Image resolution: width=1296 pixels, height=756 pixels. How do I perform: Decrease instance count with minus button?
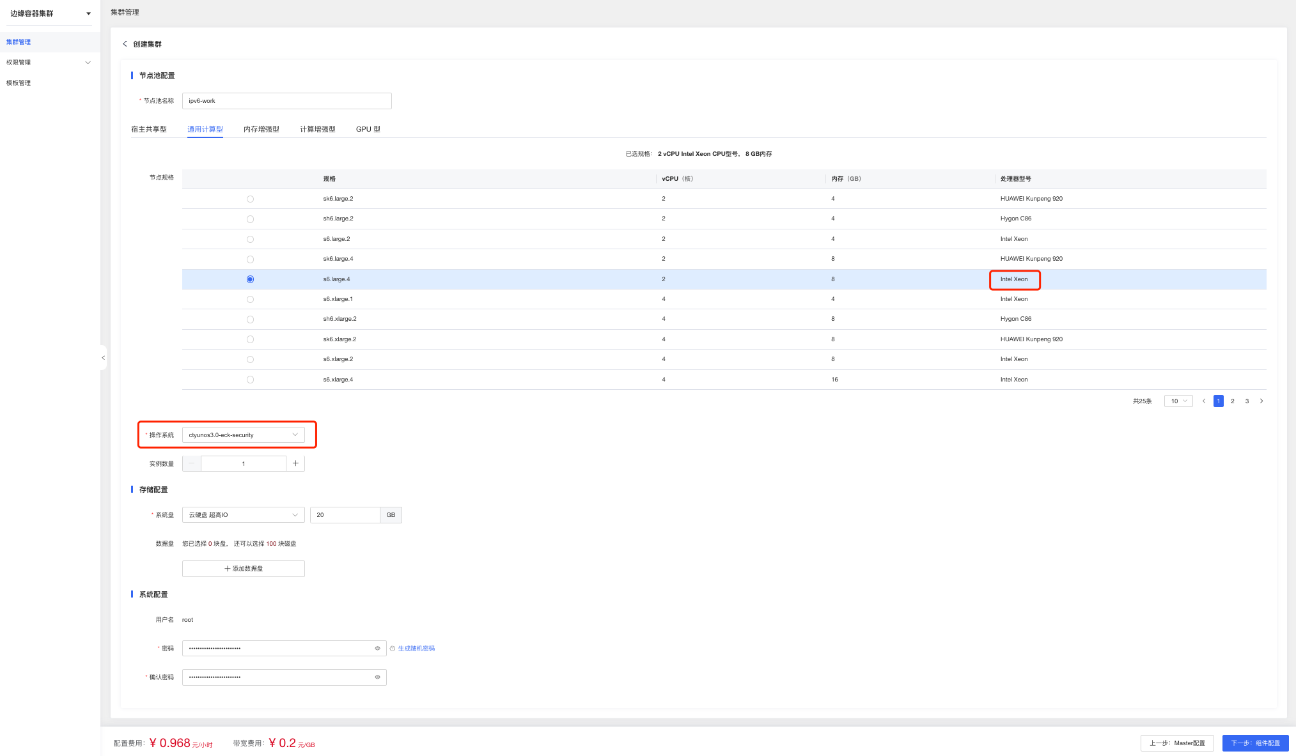(191, 464)
